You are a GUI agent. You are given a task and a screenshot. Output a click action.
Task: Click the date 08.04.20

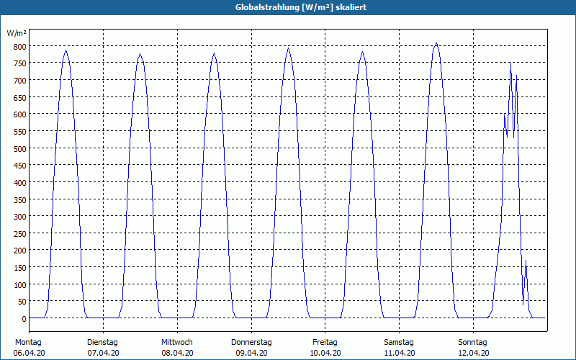click(x=177, y=353)
